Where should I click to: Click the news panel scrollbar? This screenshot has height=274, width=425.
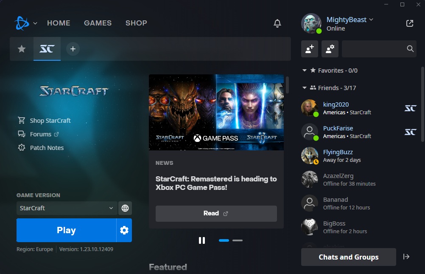click(x=287, y=85)
